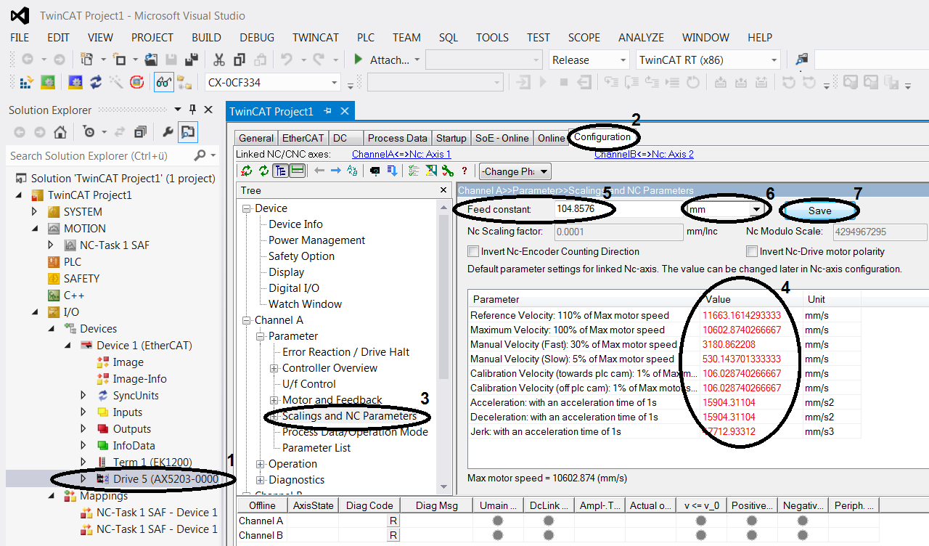
Task: Open the SCOPE menu
Action: pos(584,38)
